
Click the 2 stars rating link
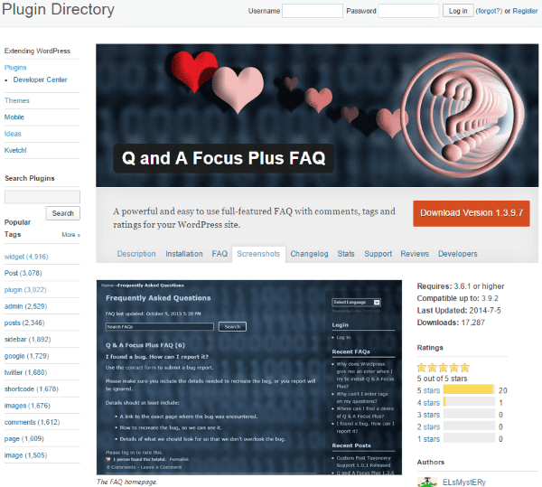click(428, 426)
